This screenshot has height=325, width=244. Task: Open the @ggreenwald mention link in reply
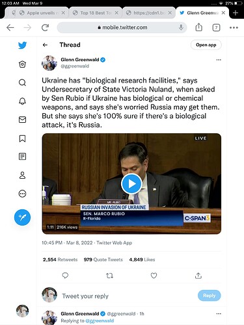(100, 320)
